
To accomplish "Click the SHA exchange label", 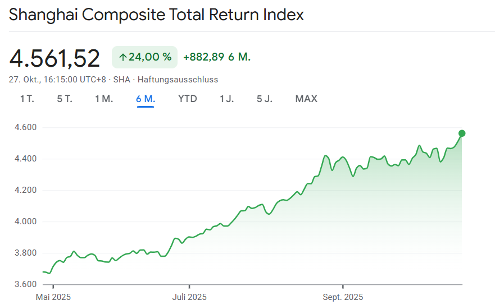I will [121, 80].
